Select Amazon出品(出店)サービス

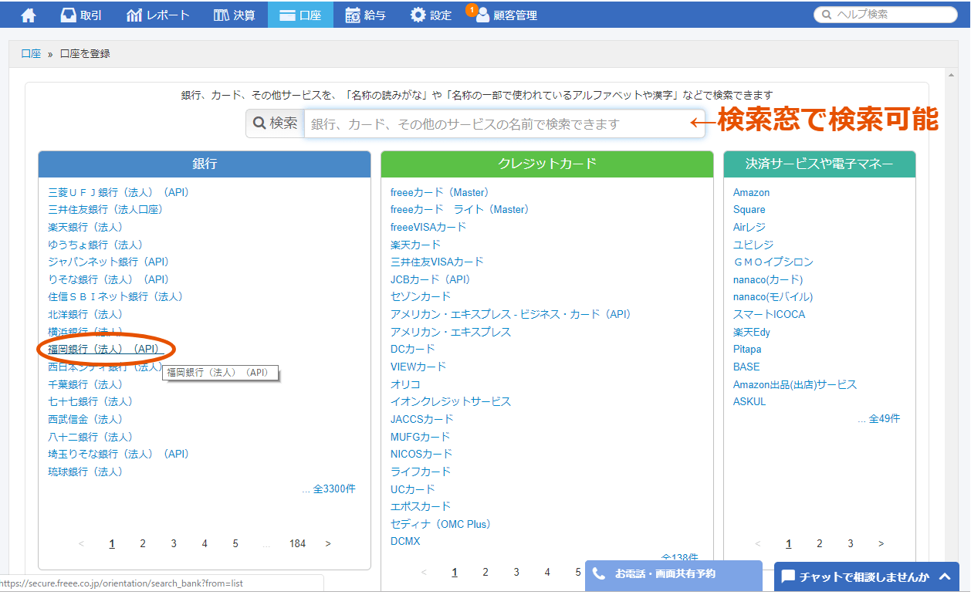pos(795,384)
